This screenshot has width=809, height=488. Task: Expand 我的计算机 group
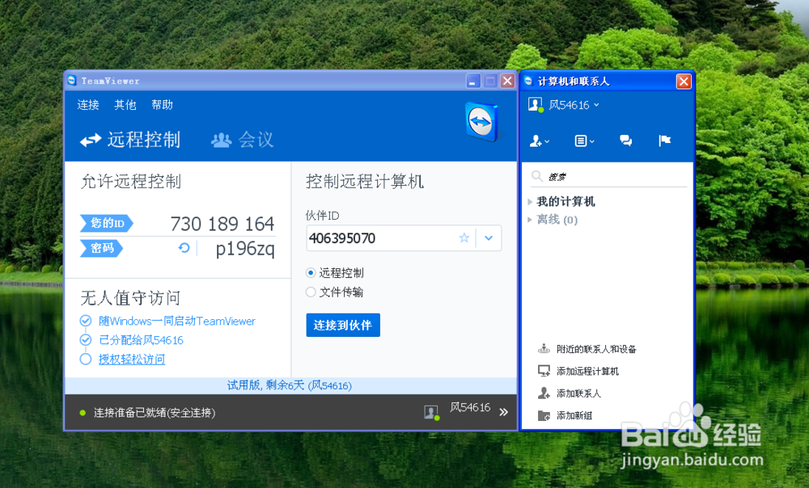(x=530, y=202)
